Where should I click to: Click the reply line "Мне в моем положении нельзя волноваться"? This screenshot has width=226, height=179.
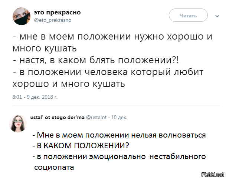click(119, 135)
